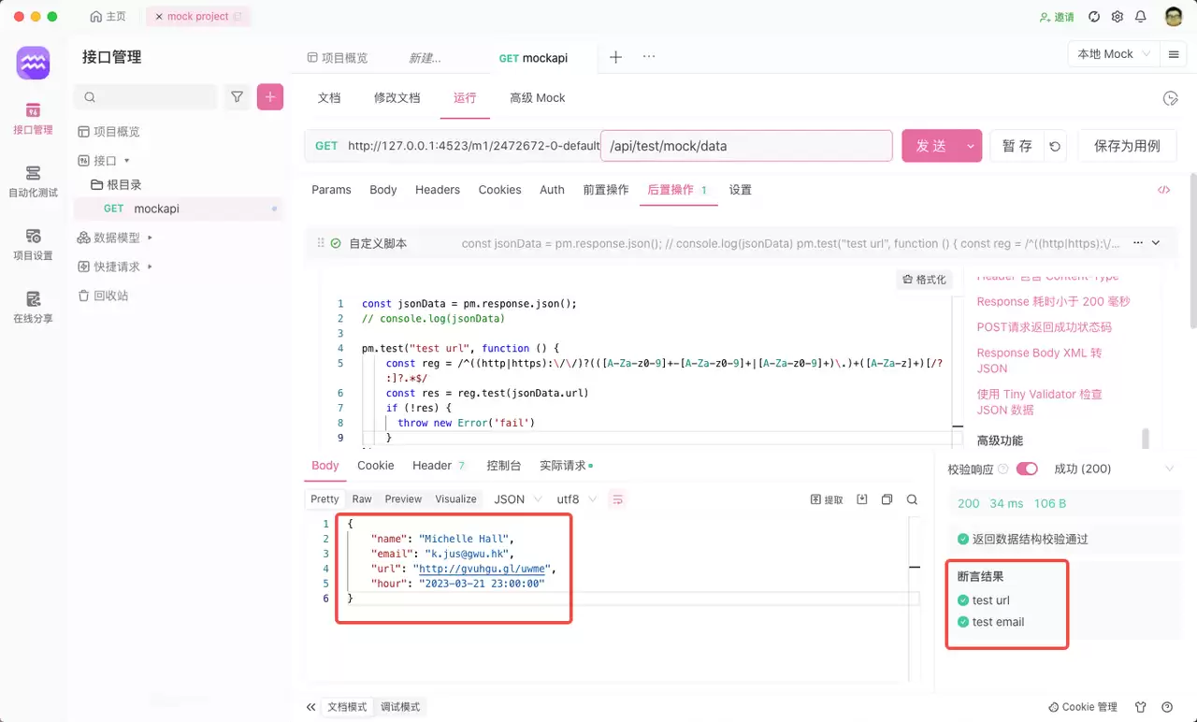Click the search icon in response body
Screen dimensions: 1197x722
coord(912,499)
